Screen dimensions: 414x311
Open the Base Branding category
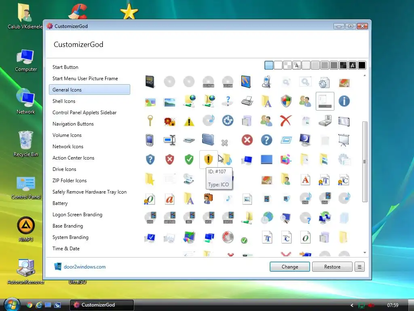68,226
